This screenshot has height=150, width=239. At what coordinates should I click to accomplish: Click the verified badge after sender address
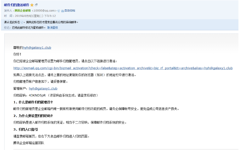(x=58, y=11)
